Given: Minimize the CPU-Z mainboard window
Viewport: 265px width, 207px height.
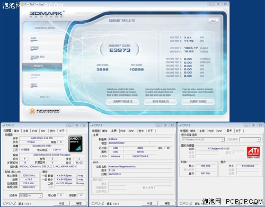Looking at the screenshot, I should point(158,125).
